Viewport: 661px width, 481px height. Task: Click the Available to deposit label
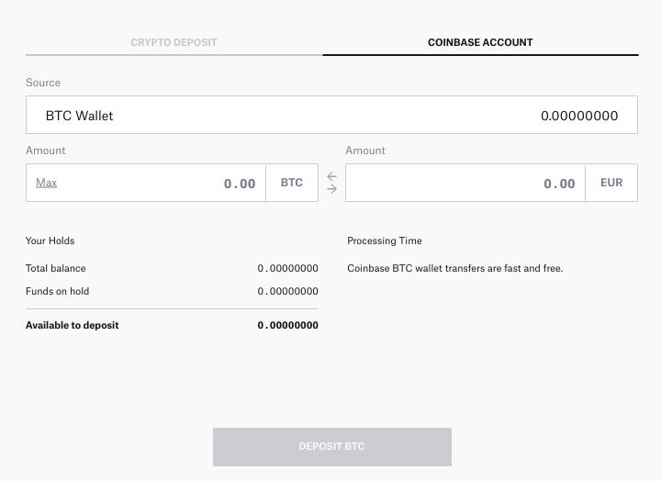(x=73, y=325)
